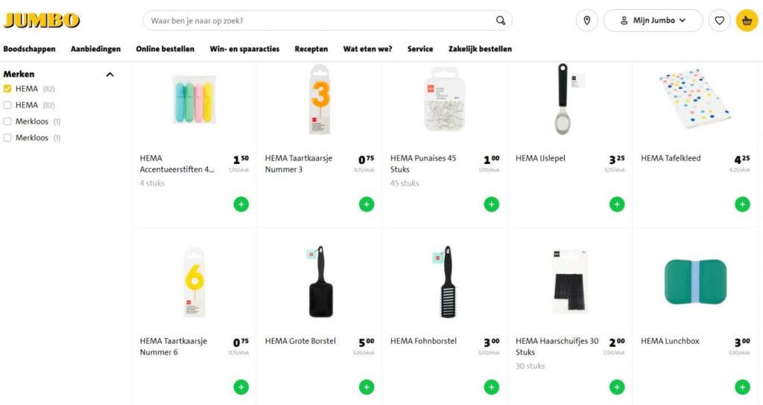Open the HEMA Fohnborstel product link
This screenshot has width=763, height=405.
(423, 341)
